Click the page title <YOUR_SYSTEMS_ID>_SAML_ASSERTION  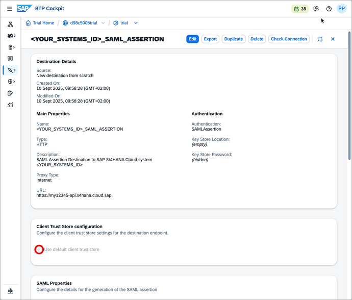pos(97,39)
